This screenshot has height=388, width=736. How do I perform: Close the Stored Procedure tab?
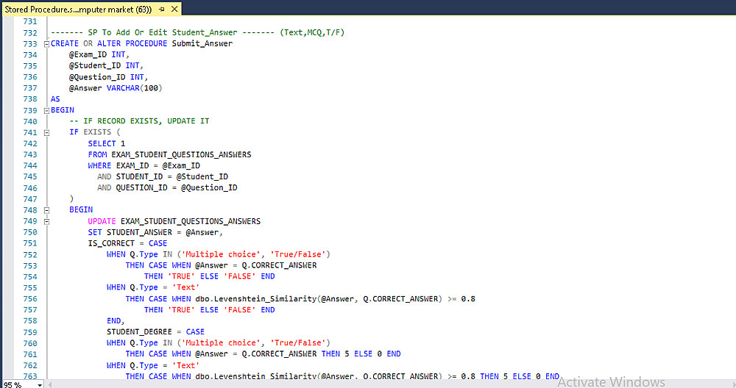tap(174, 9)
